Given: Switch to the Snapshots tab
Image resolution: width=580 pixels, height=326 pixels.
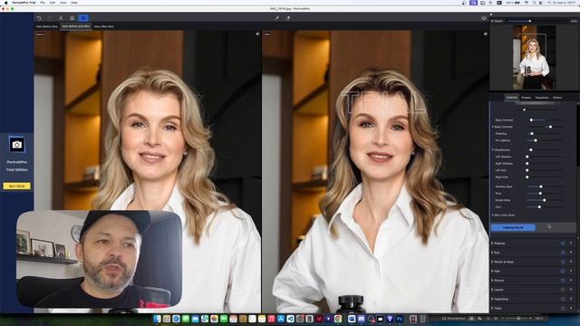Looking at the screenshot, I should (542, 98).
